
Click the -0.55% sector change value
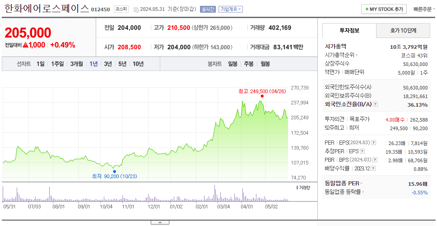(x=419, y=193)
